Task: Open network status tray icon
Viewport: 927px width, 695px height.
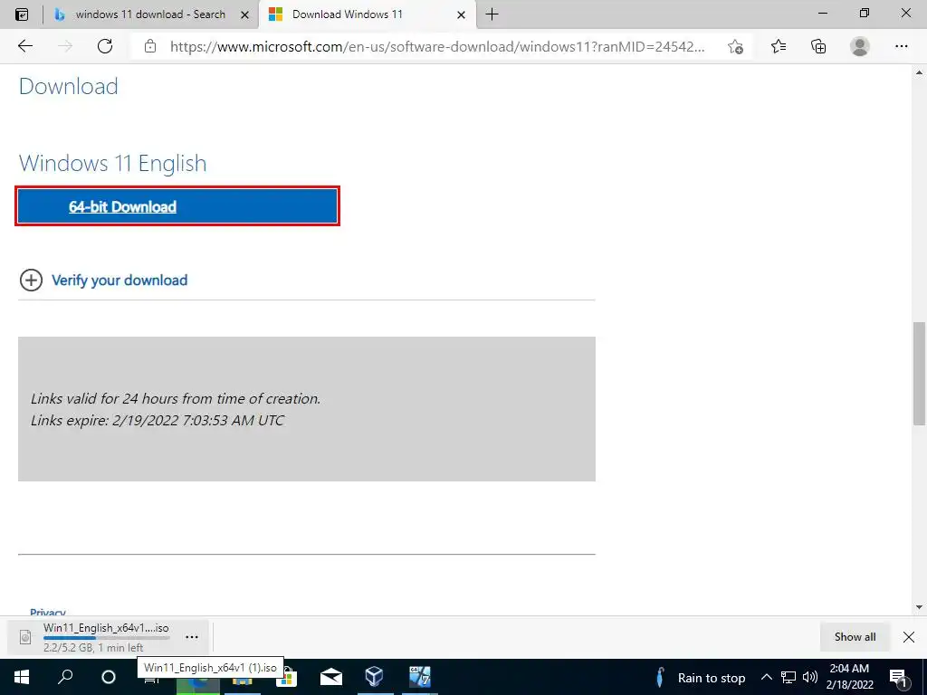Action: point(788,677)
